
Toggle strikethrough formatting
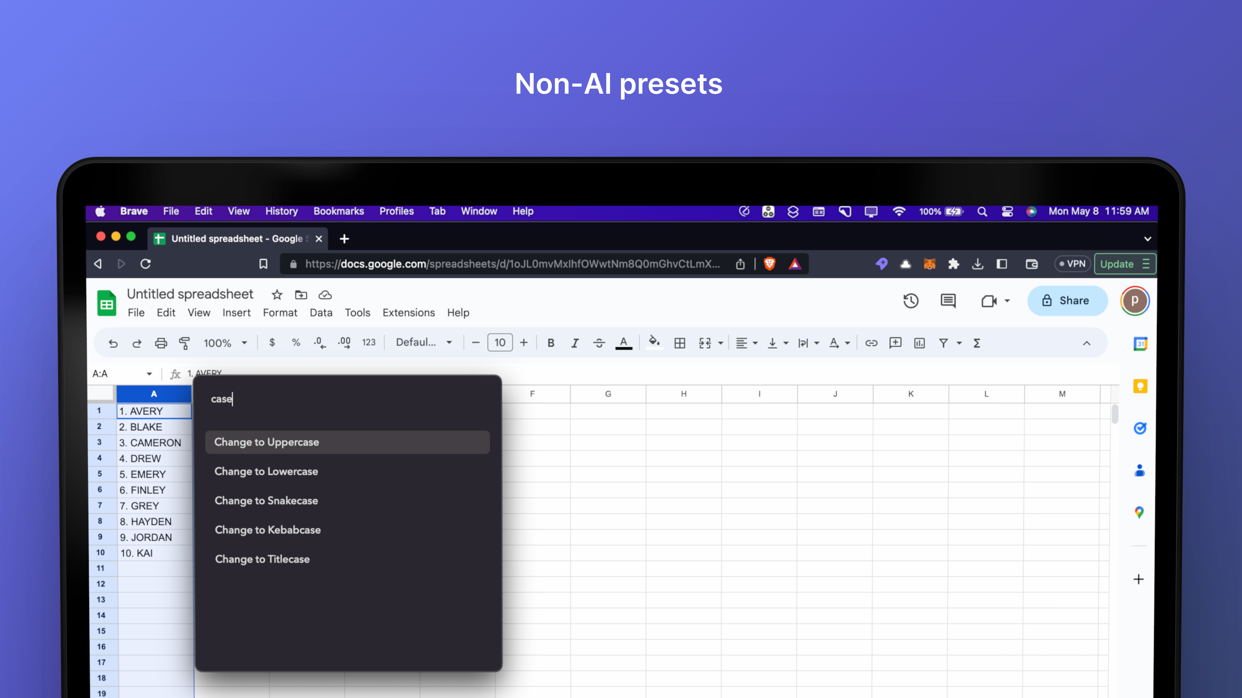(x=599, y=343)
